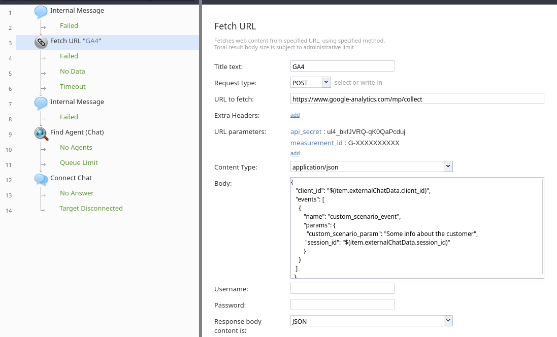Image resolution: width=557 pixels, height=337 pixels.
Task: Open the Response body content JSON dropdown arrow
Action: pyautogui.click(x=448, y=321)
